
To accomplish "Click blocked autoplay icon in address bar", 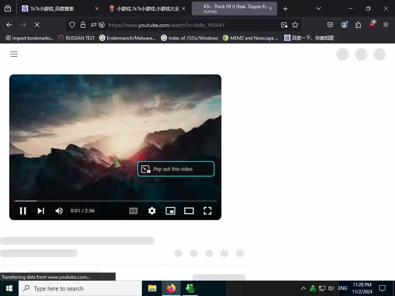I will coord(101,25).
